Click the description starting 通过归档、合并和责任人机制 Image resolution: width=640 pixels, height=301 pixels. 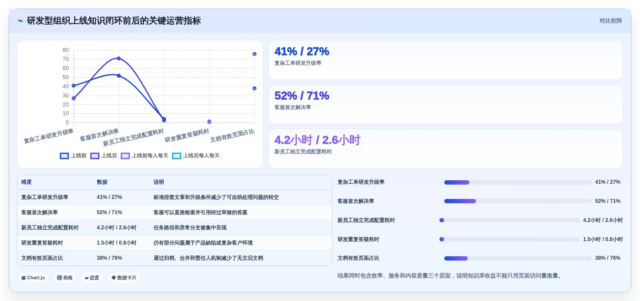[x=208, y=258]
